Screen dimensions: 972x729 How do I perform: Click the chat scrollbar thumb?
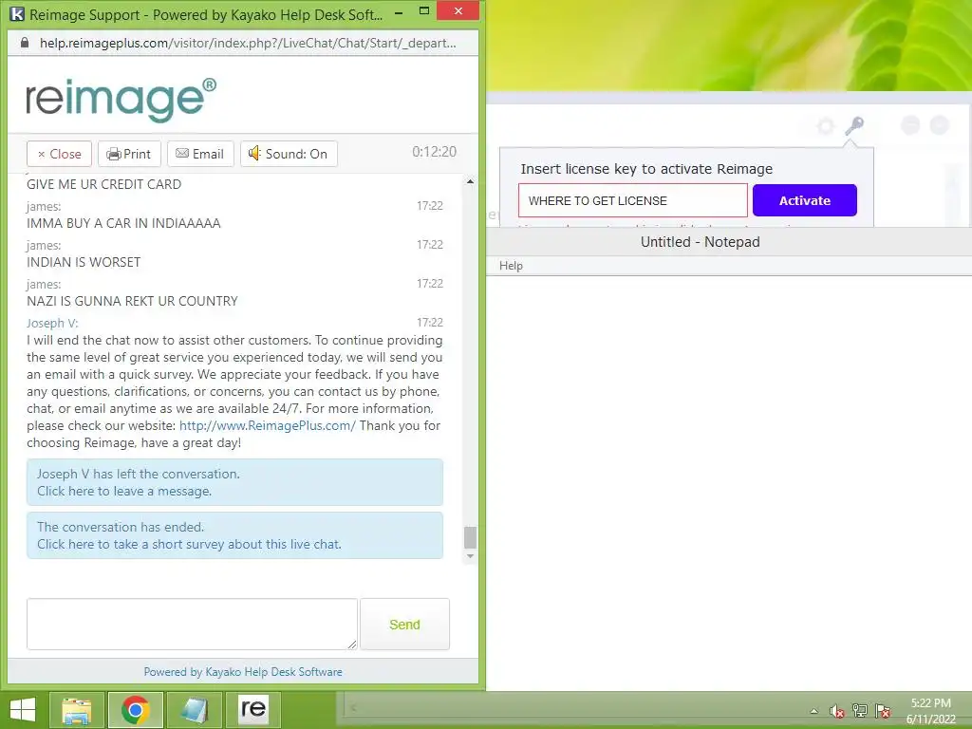(470, 537)
